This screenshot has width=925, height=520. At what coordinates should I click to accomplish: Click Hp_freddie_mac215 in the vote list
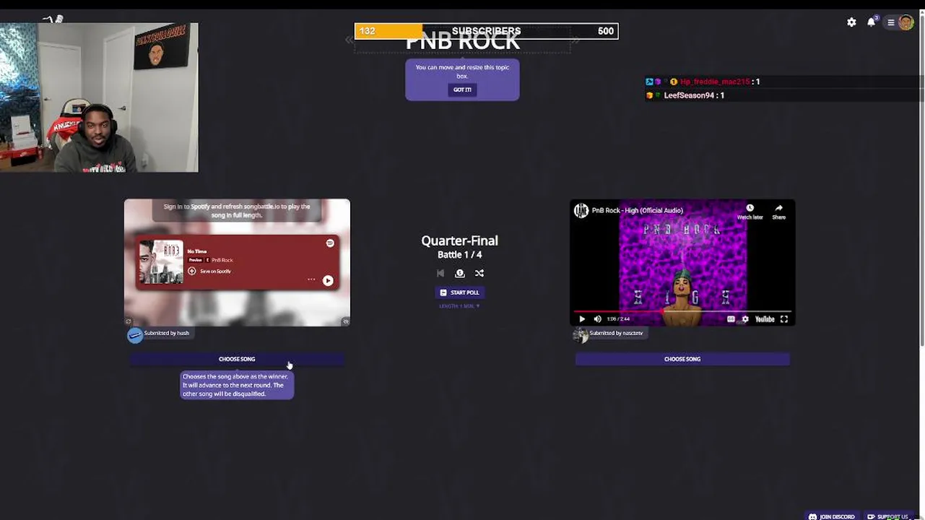coord(715,82)
